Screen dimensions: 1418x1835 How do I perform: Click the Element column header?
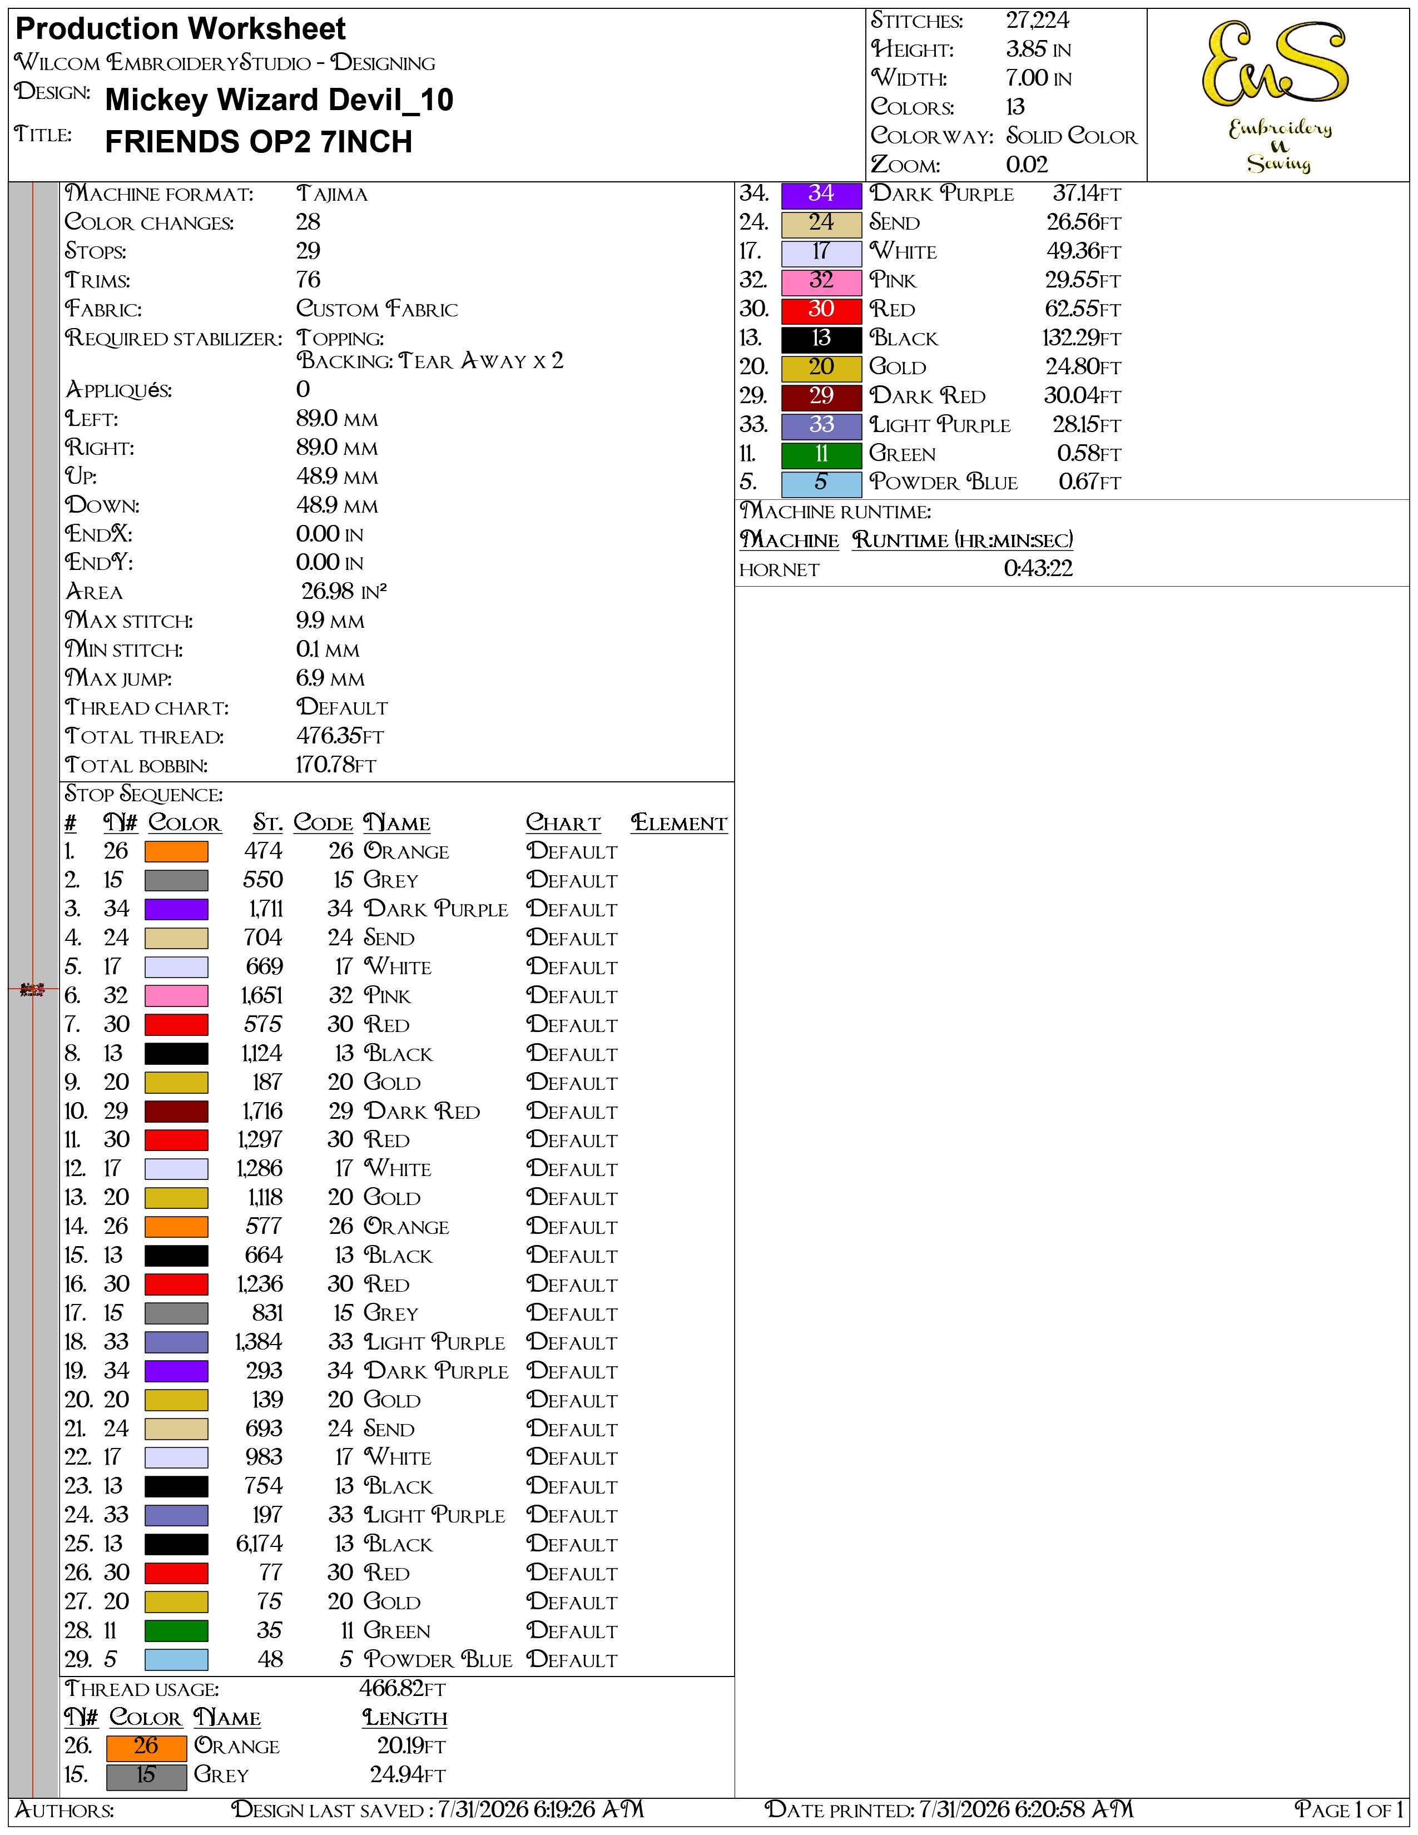679,824
